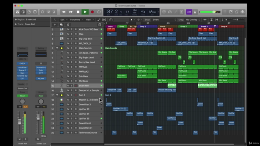Open Quick Help icon
The width and height of the screenshot is (260, 146).
(29, 12)
